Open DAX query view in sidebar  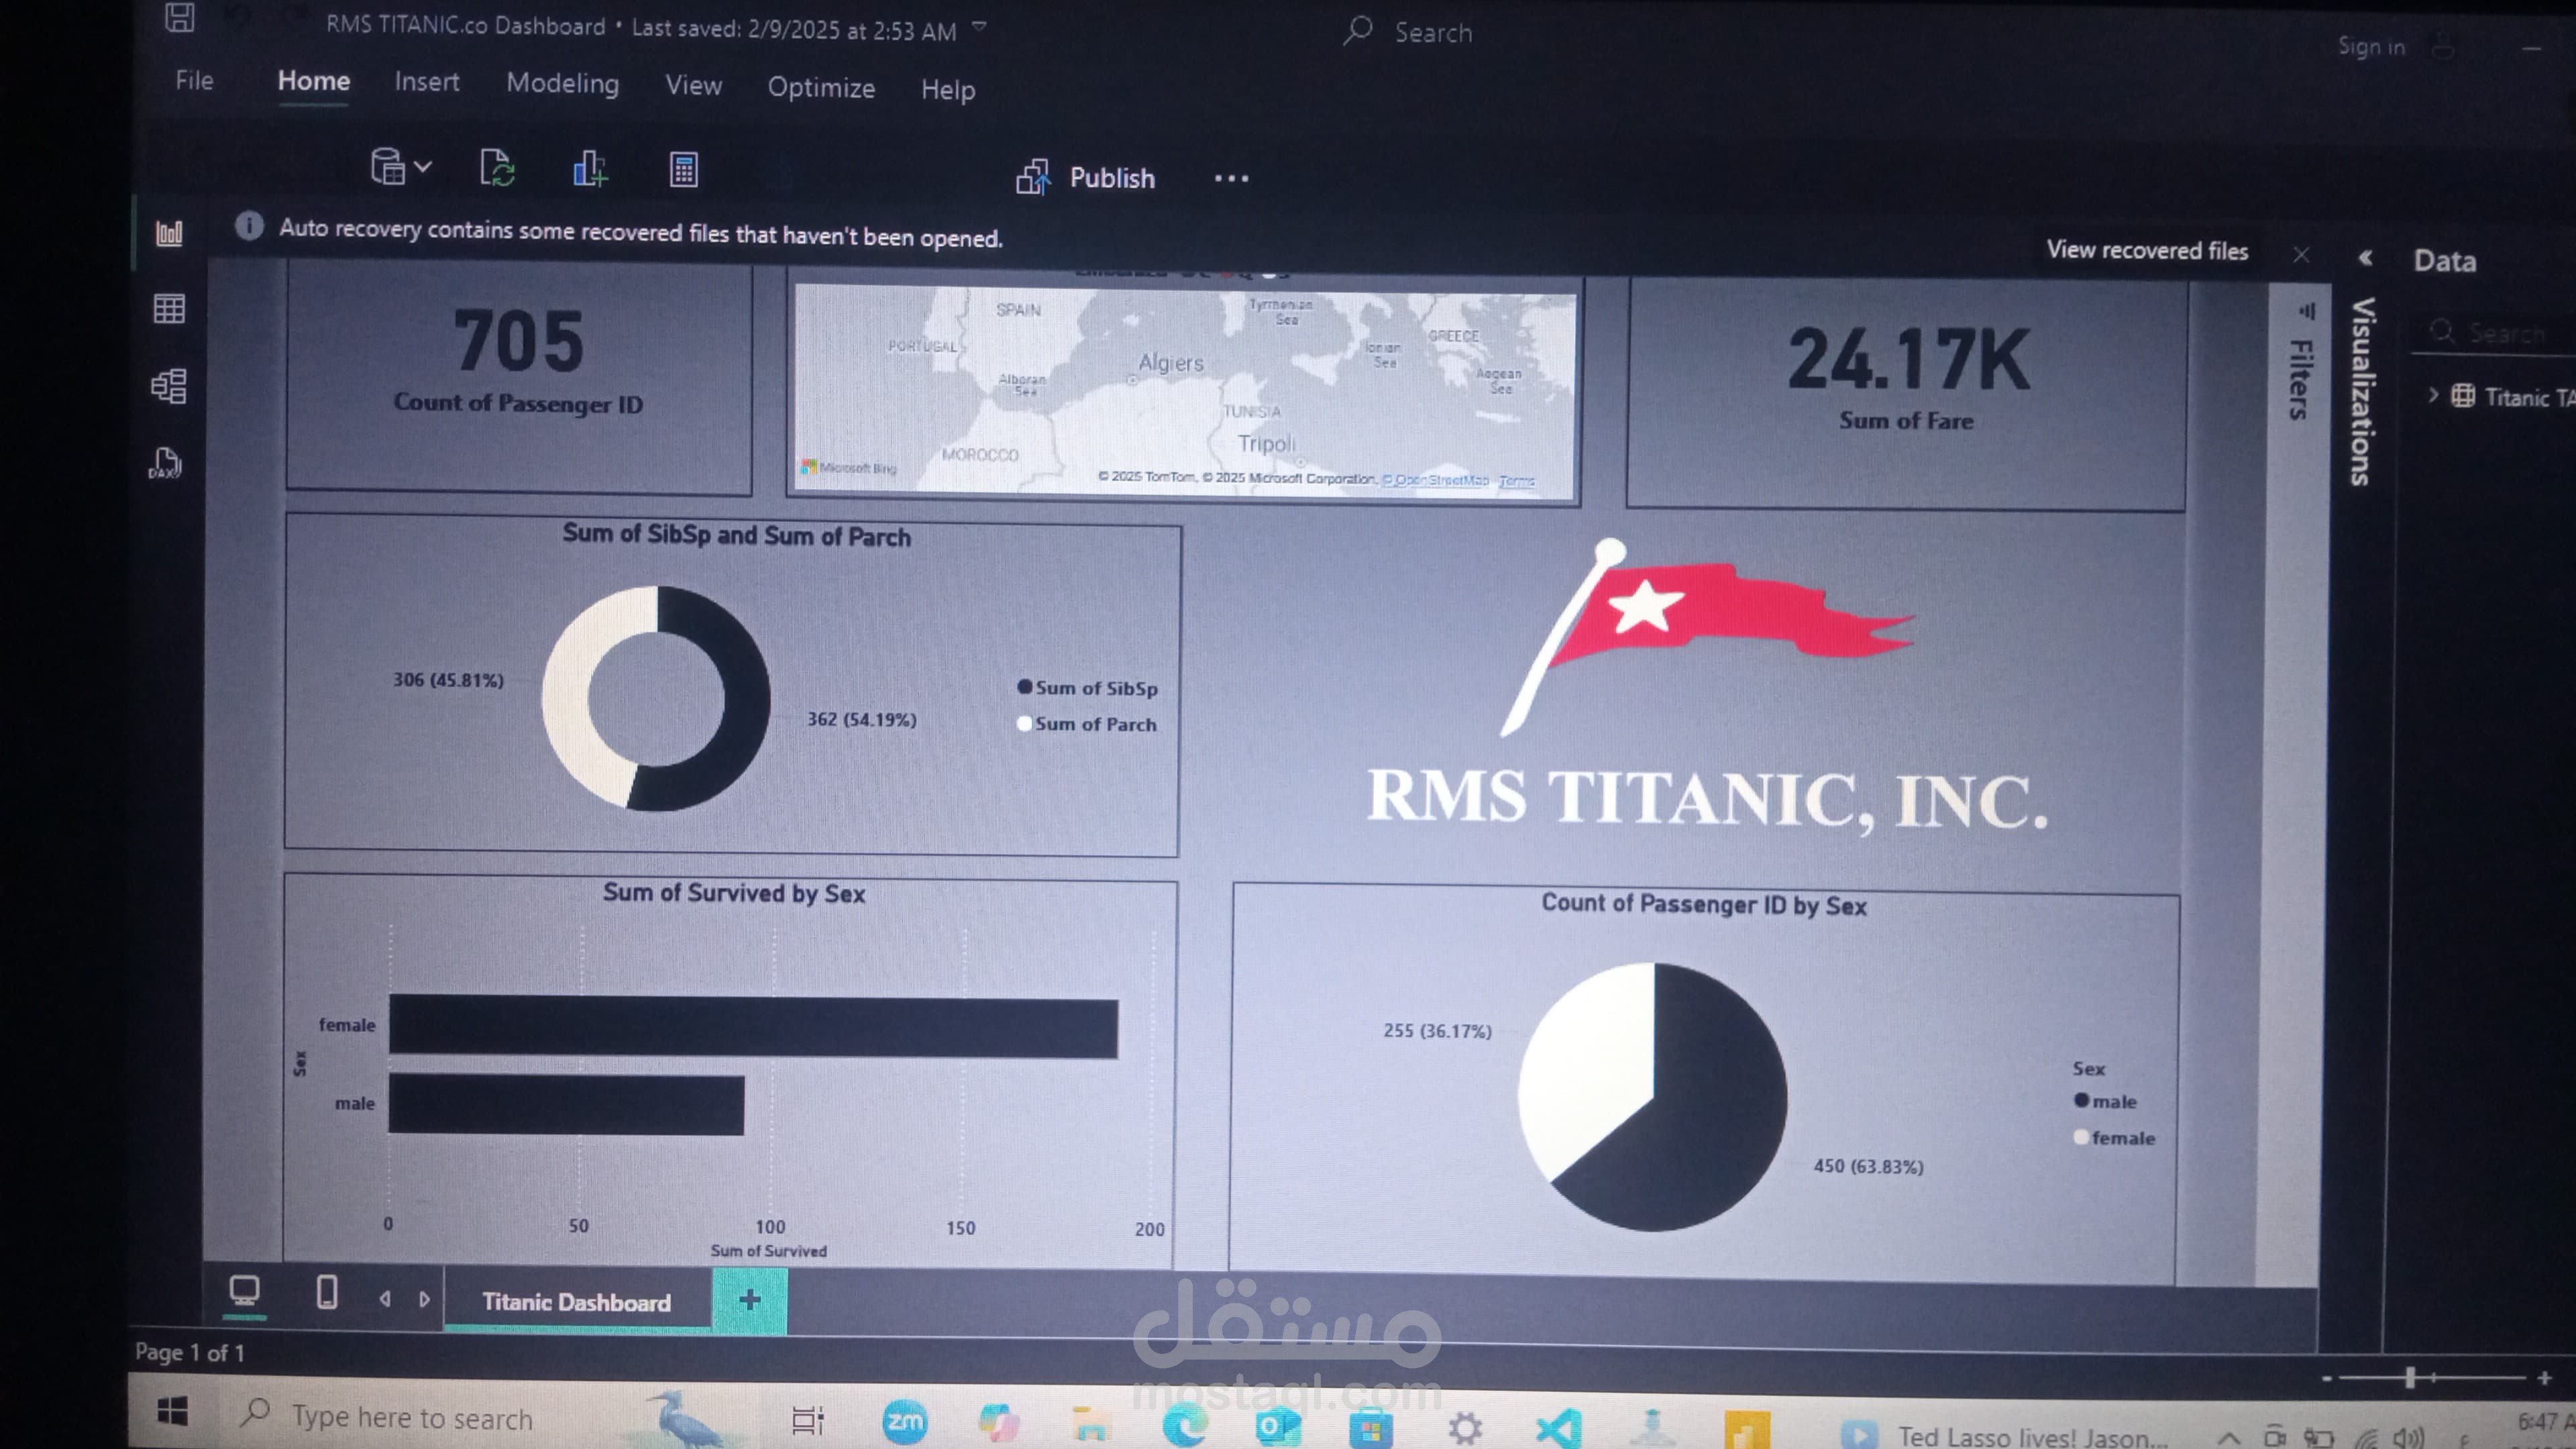point(165,463)
